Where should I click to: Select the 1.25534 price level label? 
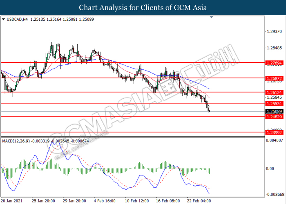[274, 104]
